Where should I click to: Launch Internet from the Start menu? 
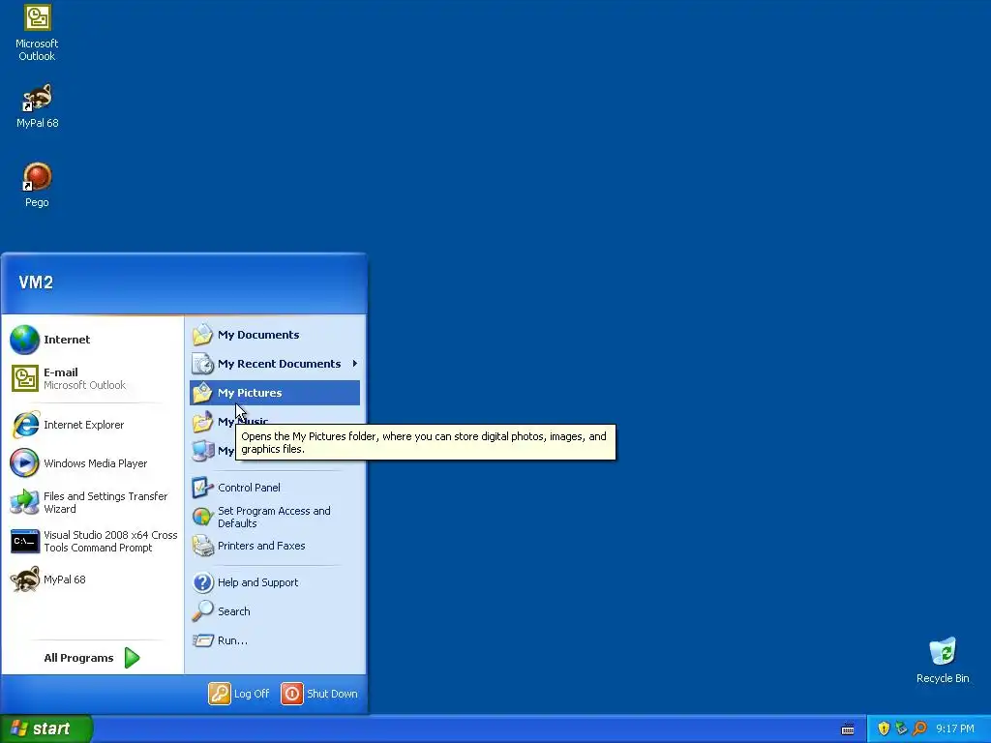coord(92,340)
